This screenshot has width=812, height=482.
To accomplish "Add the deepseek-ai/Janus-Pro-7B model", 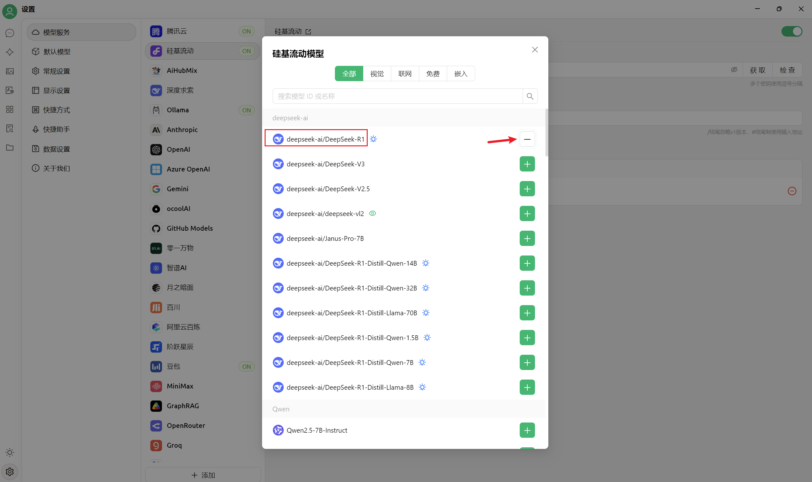I will click(x=527, y=238).
